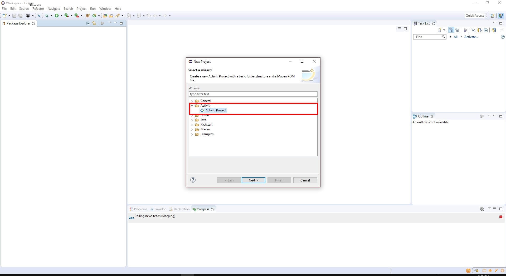Click Collapse All in Package Explorer
506x276 pixels.
pos(88,23)
